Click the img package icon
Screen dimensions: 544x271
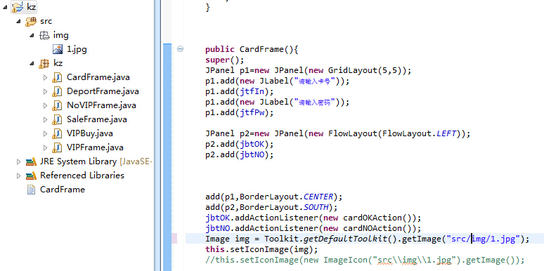click(44, 35)
